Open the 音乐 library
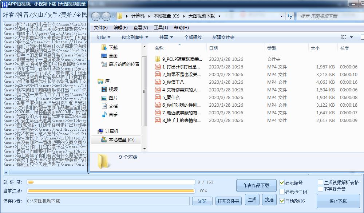This screenshot has height=213, width=364. pyautogui.click(x=110, y=115)
